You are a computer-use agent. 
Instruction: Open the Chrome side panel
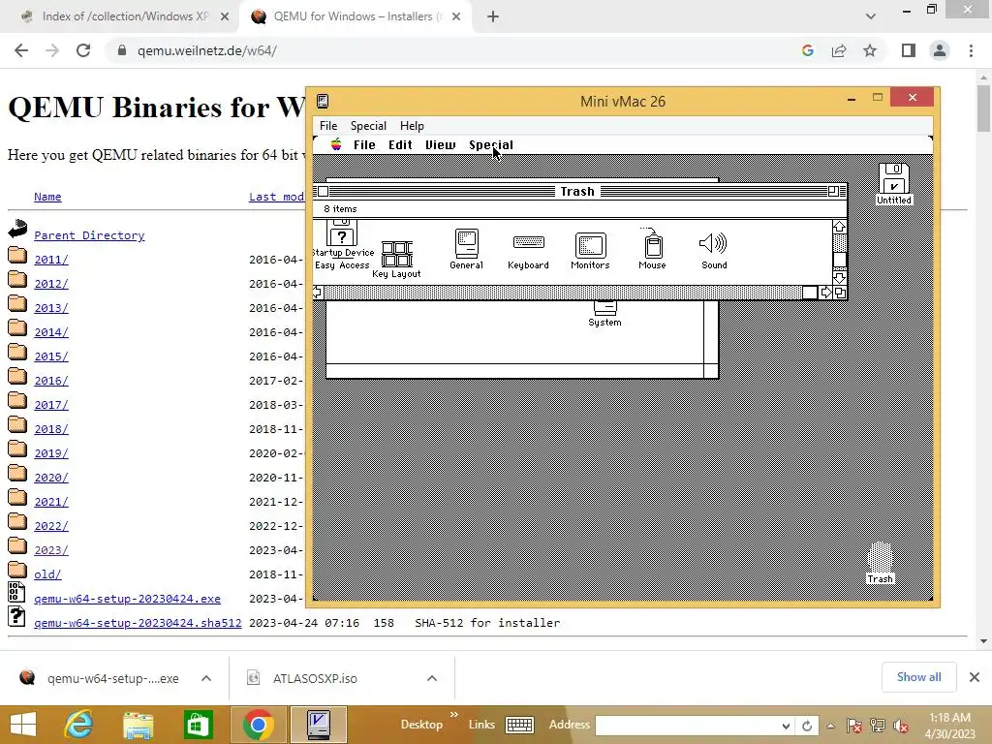909,50
